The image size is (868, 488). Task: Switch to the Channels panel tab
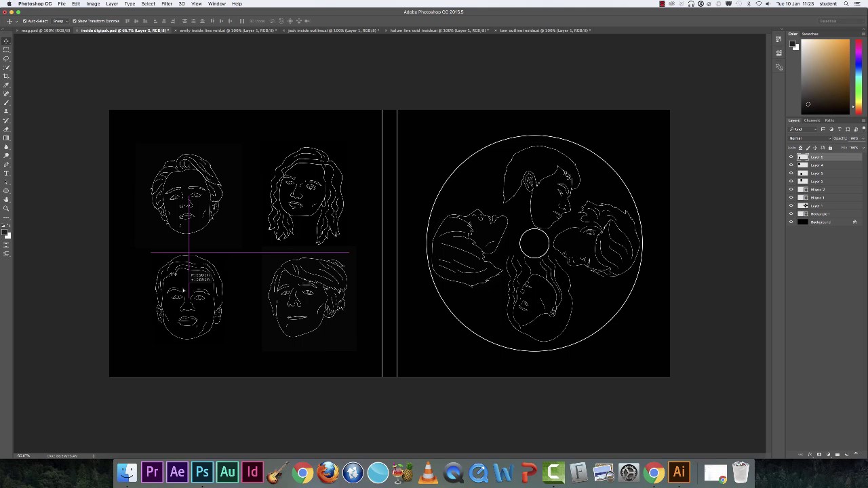pyautogui.click(x=812, y=121)
